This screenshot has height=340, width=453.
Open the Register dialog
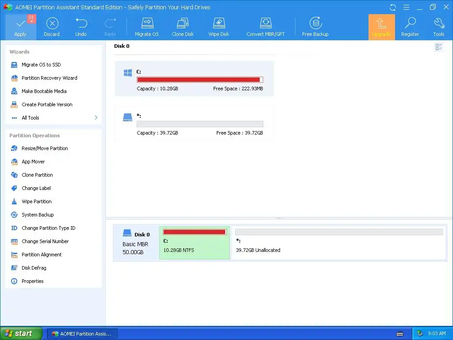point(410,27)
